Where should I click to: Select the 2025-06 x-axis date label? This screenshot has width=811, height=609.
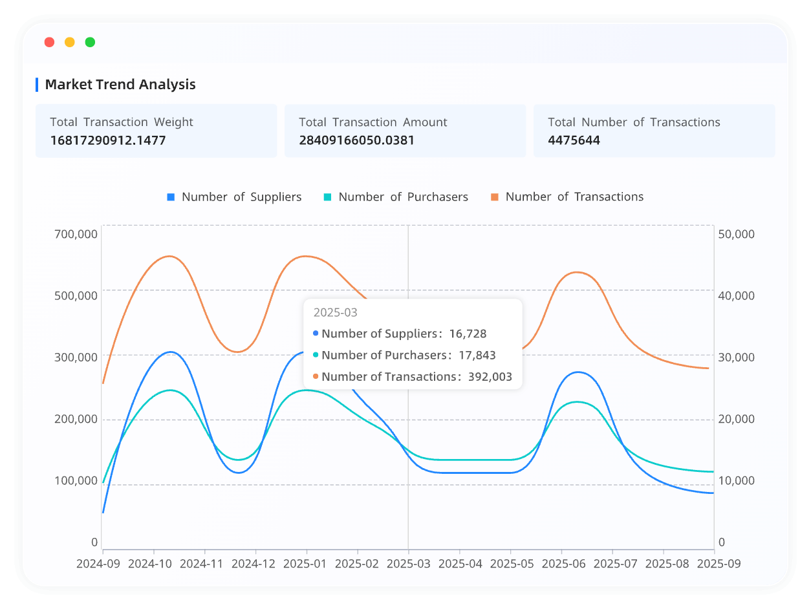coord(563,563)
